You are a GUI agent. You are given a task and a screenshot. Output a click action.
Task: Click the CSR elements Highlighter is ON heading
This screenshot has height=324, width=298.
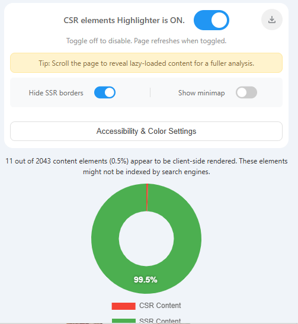pyautogui.click(x=124, y=20)
